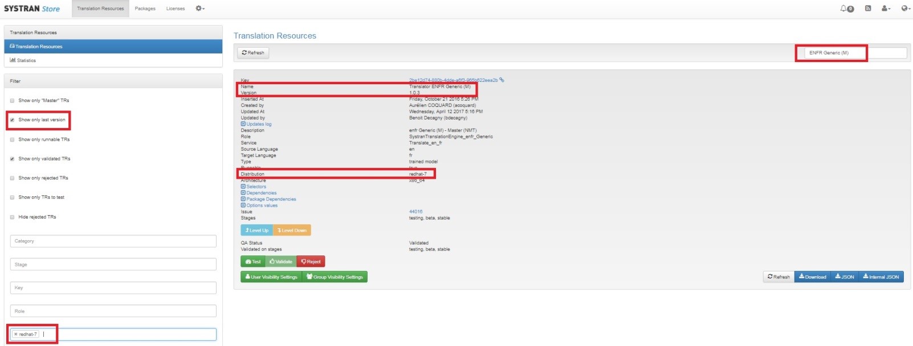Select the name Translator ENFR Generic (M)
The image size is (913, 346).
(x=440, y=86)
